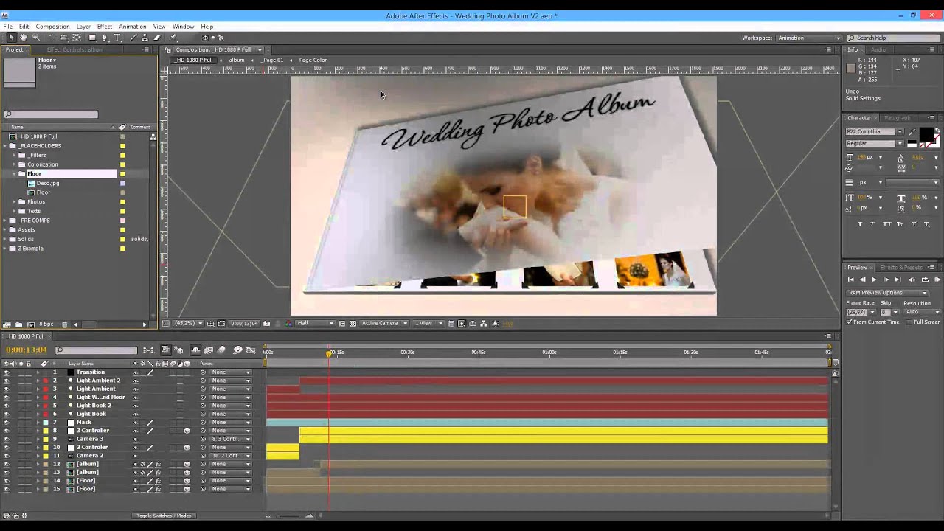Switch to the Paragraph tab
944x531 pixels.
[897, 118]
